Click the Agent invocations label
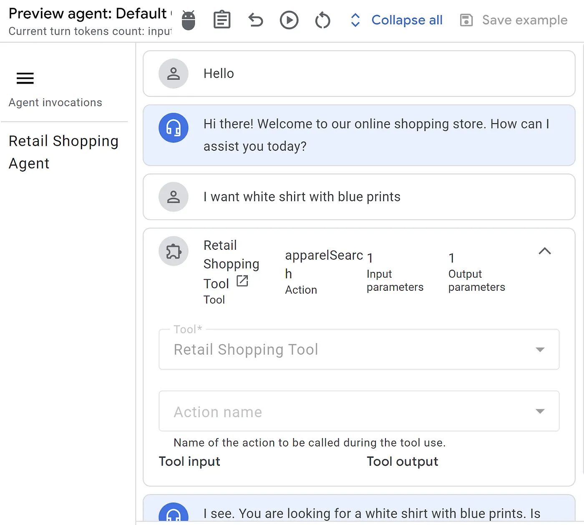 click(55, 103)
